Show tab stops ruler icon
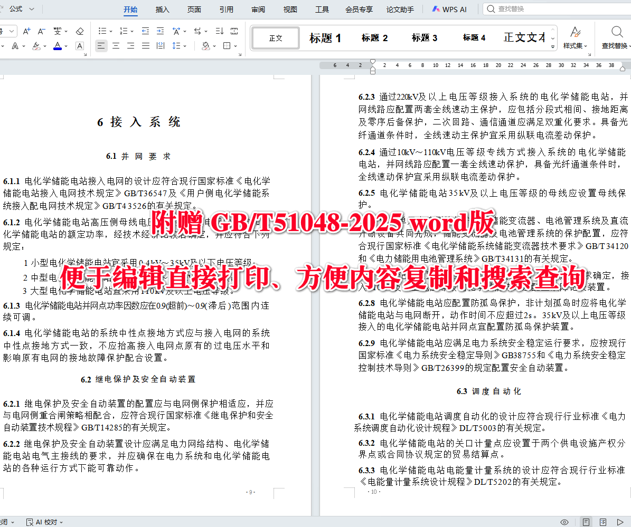Screen dimensions: 631x527 click(x=234, y=31)
